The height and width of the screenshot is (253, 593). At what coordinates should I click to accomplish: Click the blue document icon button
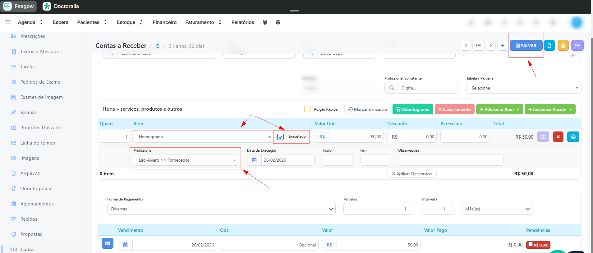(x=549, y=46)
